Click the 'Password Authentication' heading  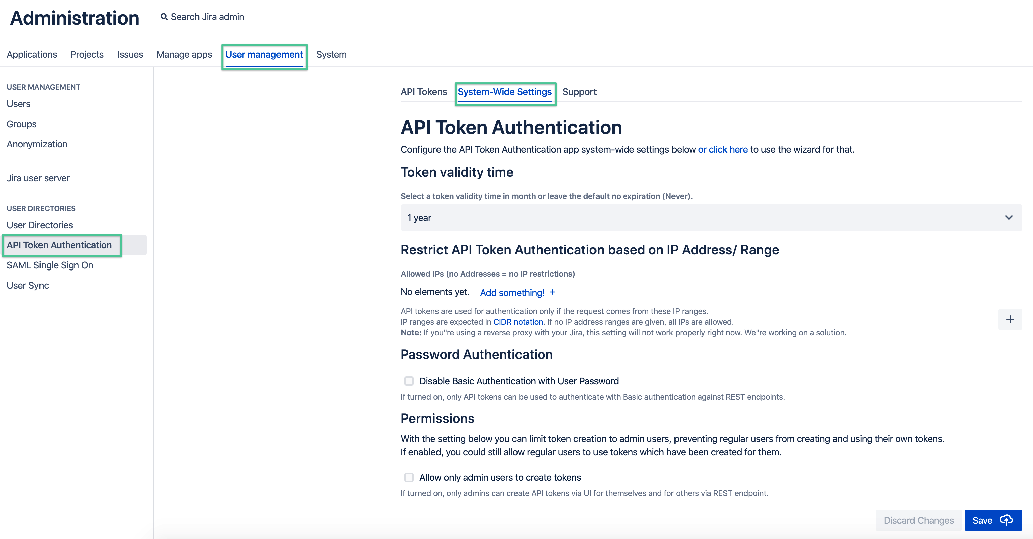pyautogui.click(x=476, y=354)
